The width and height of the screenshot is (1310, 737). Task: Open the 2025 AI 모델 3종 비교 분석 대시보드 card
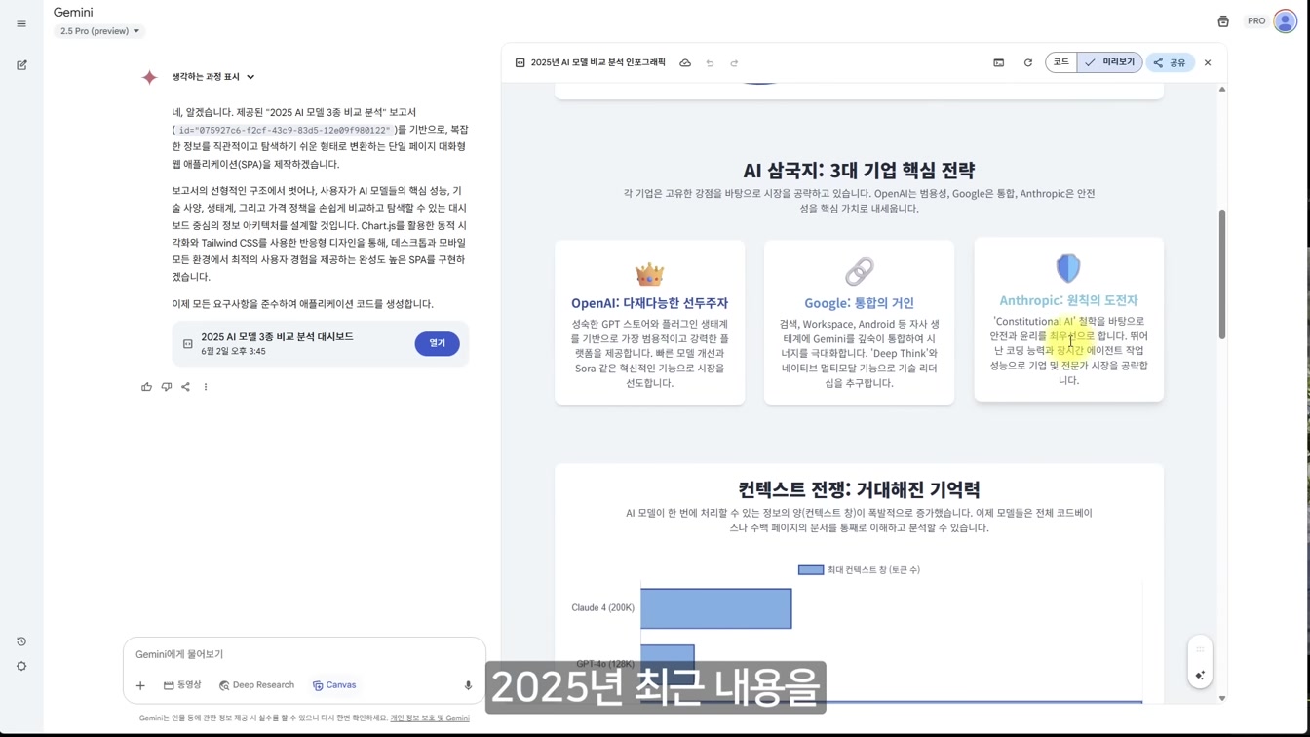click(x=321, y=343)
